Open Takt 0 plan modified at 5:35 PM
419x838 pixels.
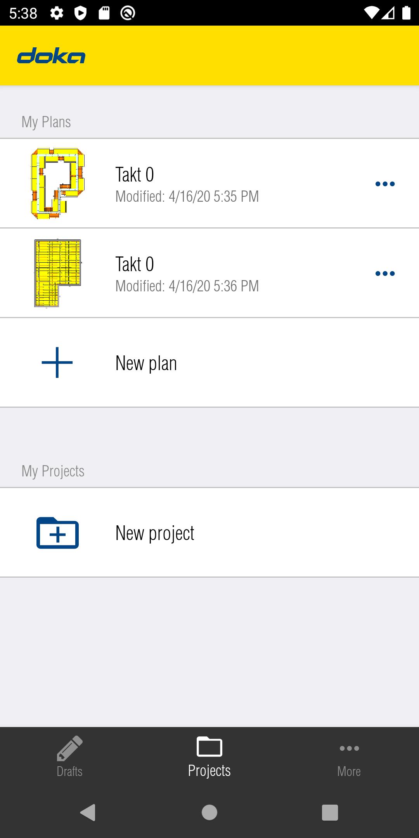186,184
